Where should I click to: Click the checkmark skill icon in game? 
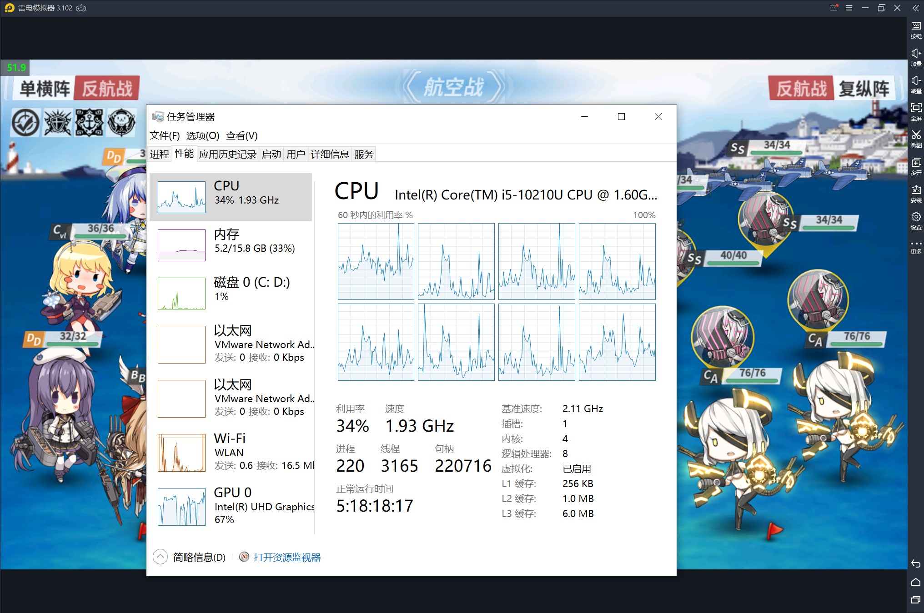point(25,123)
